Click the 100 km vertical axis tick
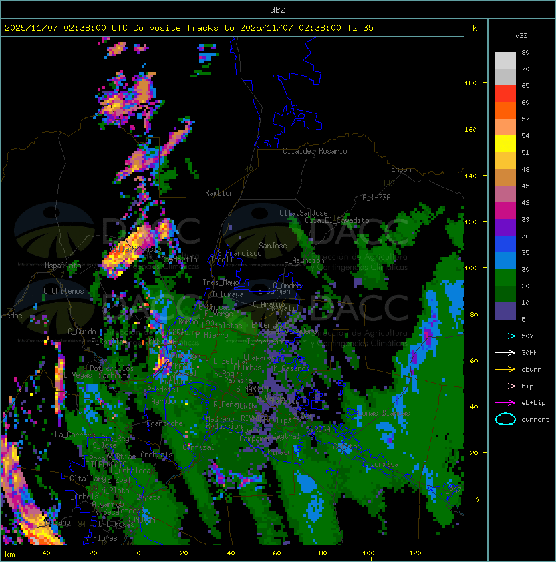 pyautogui.click(x=470, y=268)
